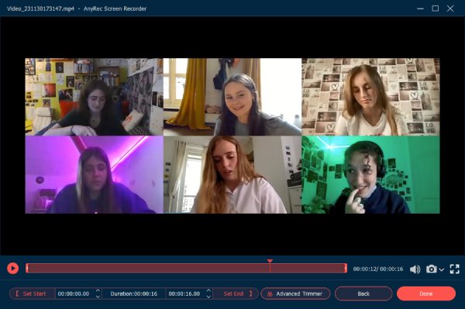Play the recorded video
This screenshot has width=465, height=309.
12,269
